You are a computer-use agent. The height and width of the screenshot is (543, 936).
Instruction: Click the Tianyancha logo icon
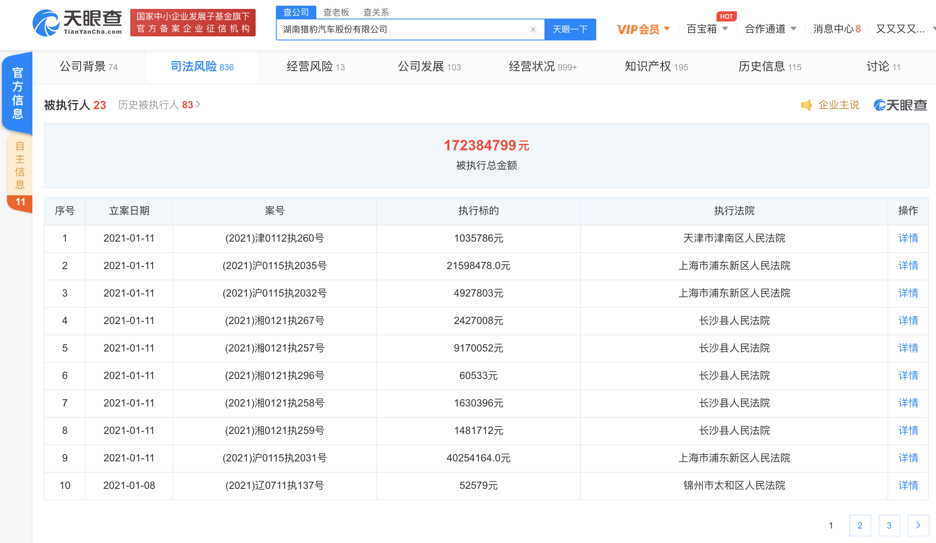(x=46, y=23)
